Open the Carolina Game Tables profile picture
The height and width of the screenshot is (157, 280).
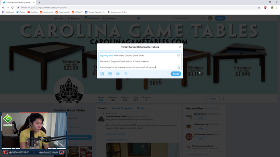pyautogui.click(x=69, y=92)
